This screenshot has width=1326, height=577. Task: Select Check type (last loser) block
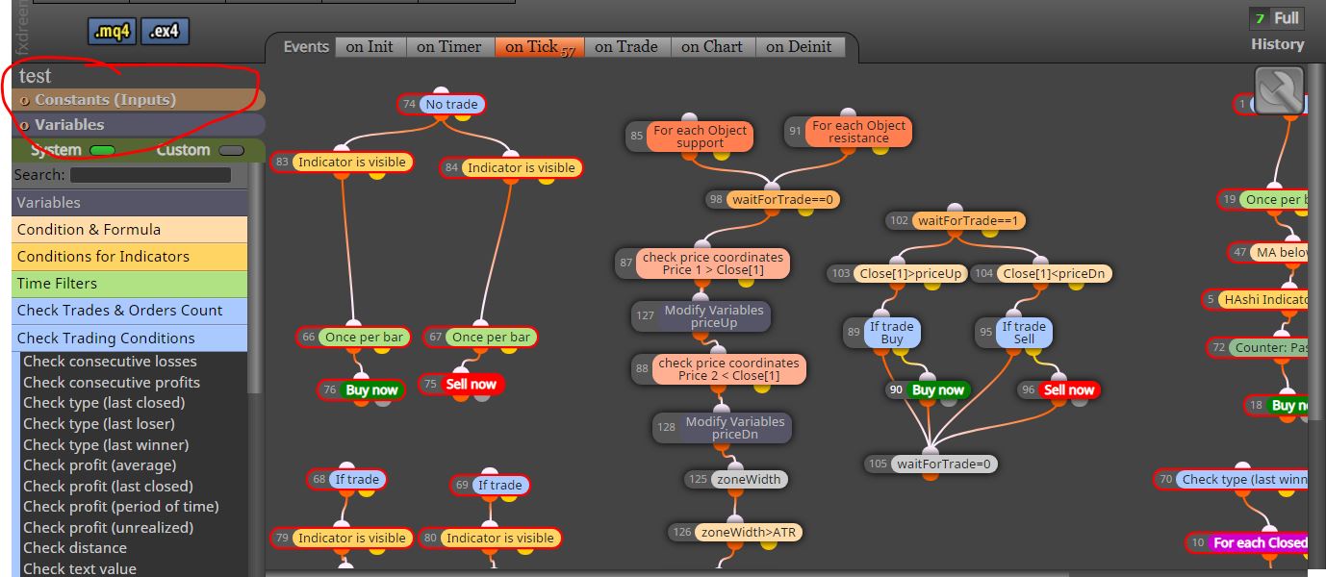click(x=99, y=424)
